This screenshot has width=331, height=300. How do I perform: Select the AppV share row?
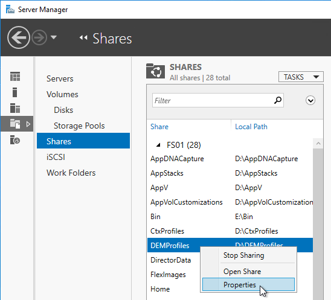point(230,188)
